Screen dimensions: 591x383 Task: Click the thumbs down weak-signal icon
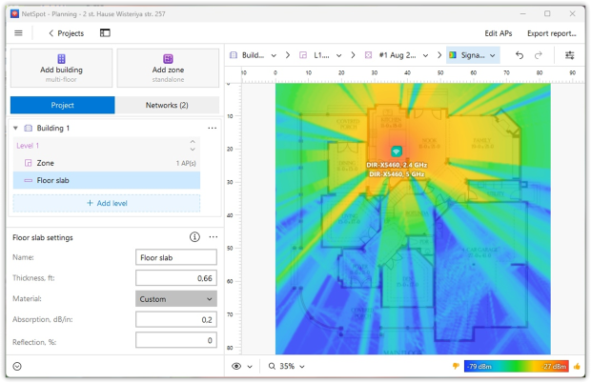(x=456, y=366)
